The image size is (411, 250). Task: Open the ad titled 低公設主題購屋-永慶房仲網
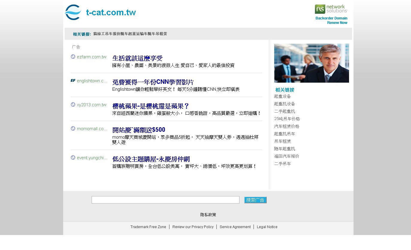click(x=151, y=159)
